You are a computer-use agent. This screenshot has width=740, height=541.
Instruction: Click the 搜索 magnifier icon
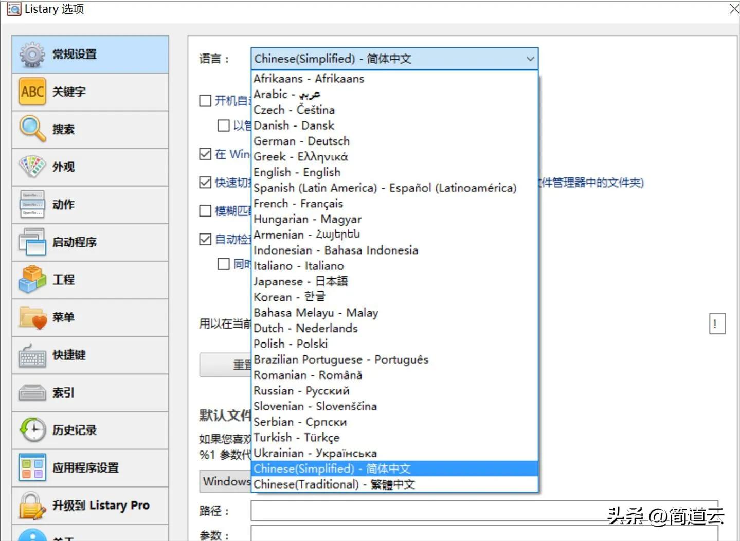pos(32,129)
